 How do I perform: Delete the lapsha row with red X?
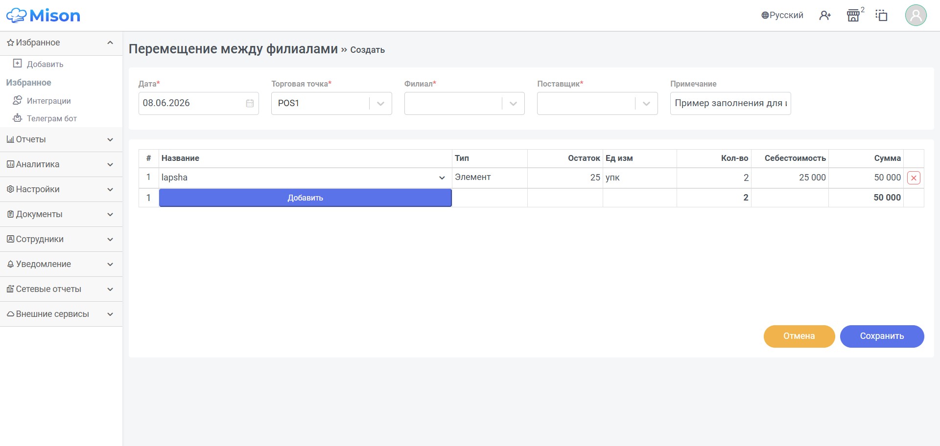[x=914, y=178]
